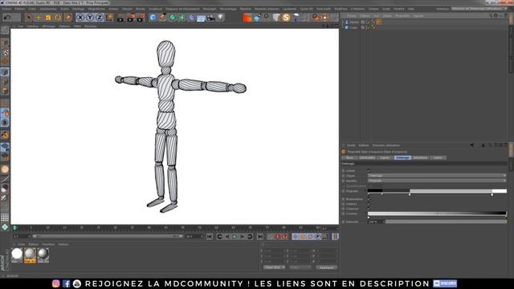Go to end of timeline
Image resolution: width=514 pixels, height=289 pixels.
pos(260,237)
